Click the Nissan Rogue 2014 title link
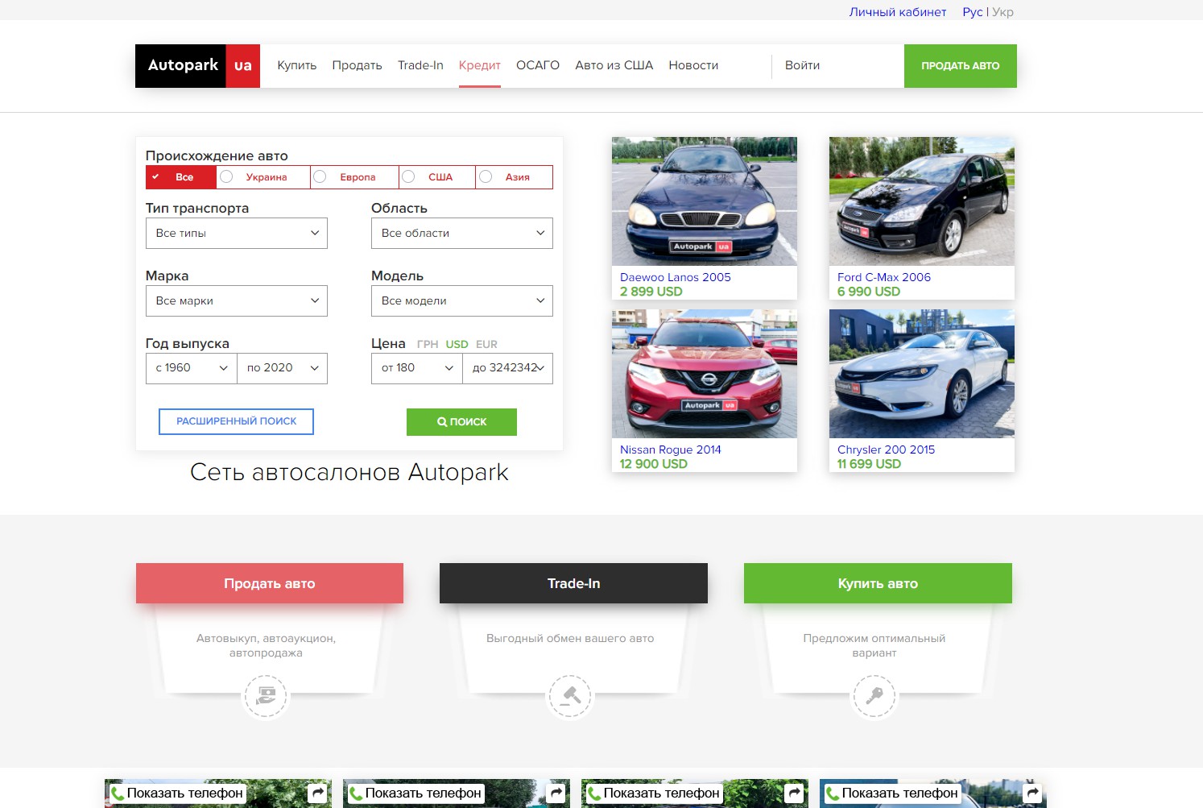The image size is (1203, 808). (671, 450)
